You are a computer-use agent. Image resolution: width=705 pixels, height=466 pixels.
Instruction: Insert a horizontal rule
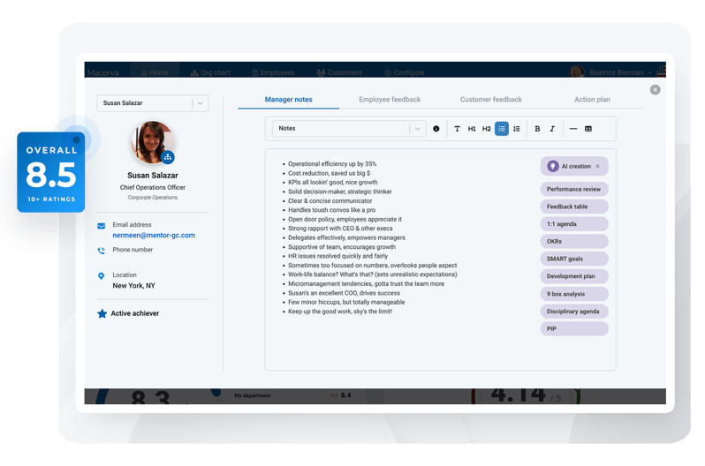click(x=572, y=129)
